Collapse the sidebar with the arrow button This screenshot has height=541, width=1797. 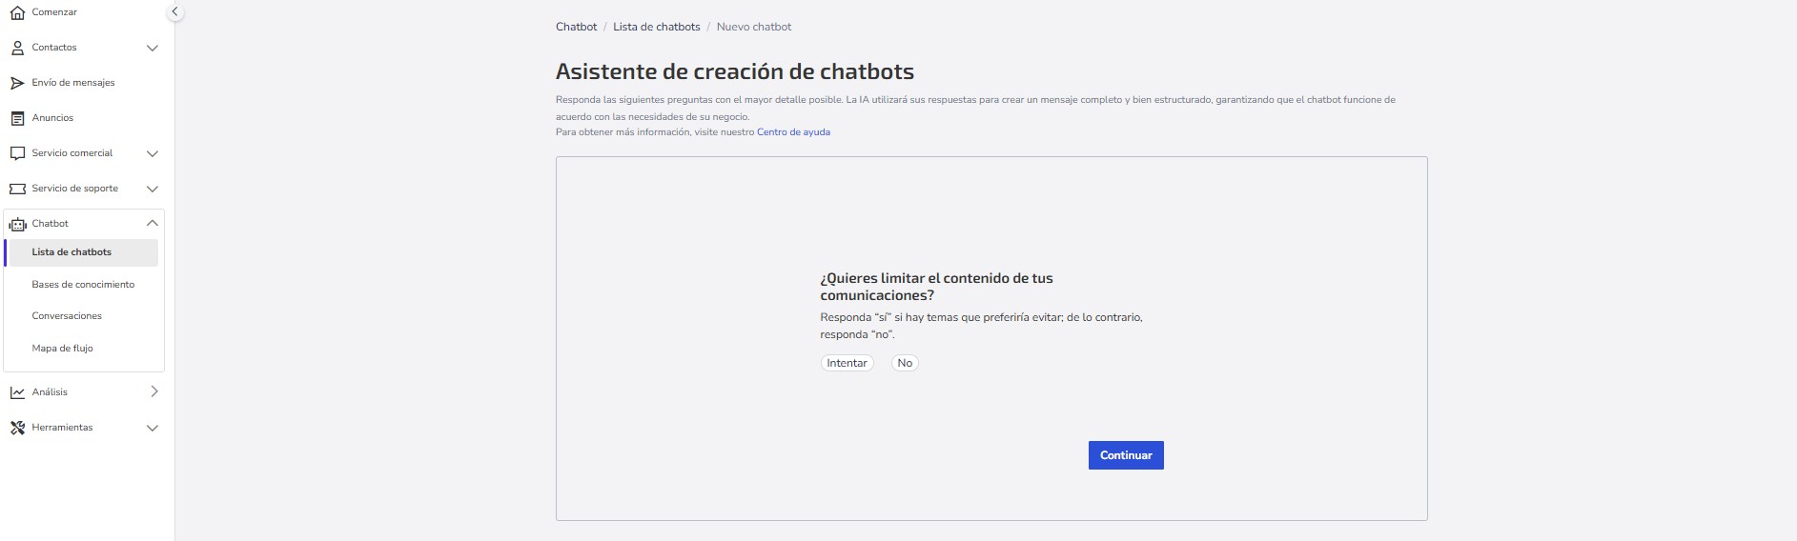[x=174, y=11]
